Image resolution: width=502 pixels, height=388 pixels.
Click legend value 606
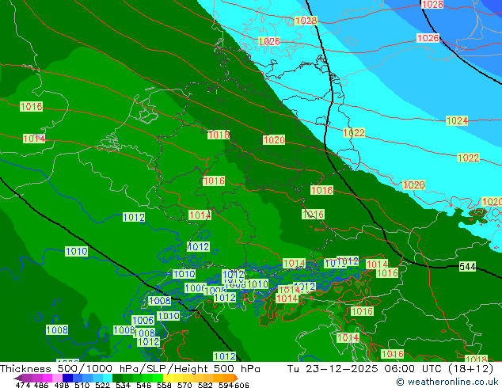tap(241, 385)
